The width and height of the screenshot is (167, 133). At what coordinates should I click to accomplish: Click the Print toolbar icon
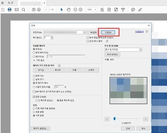click(9, 10)
